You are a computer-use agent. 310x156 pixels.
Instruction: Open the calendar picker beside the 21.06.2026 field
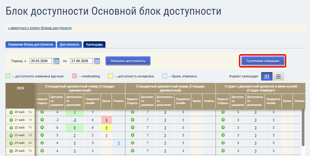[x=97, y=61]
